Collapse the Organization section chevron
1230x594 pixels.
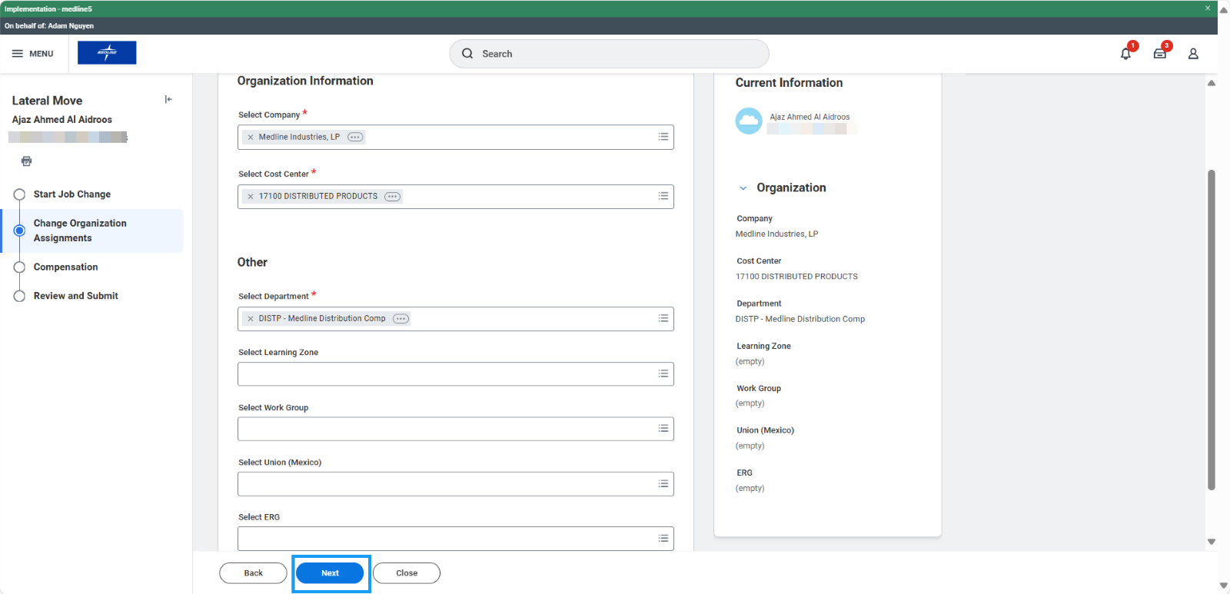pos(743,188)
